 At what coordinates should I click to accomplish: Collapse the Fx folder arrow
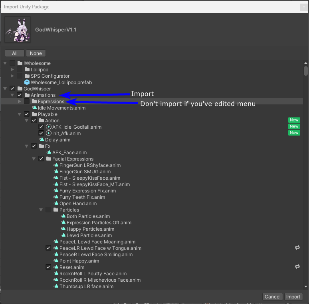tap(27, 146)
